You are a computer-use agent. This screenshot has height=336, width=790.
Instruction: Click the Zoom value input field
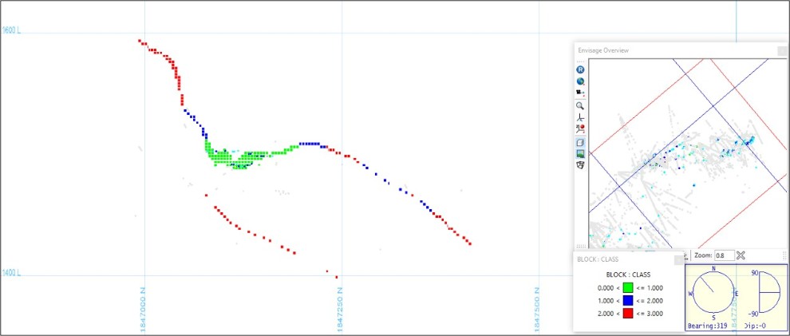(x=723, y=255)
